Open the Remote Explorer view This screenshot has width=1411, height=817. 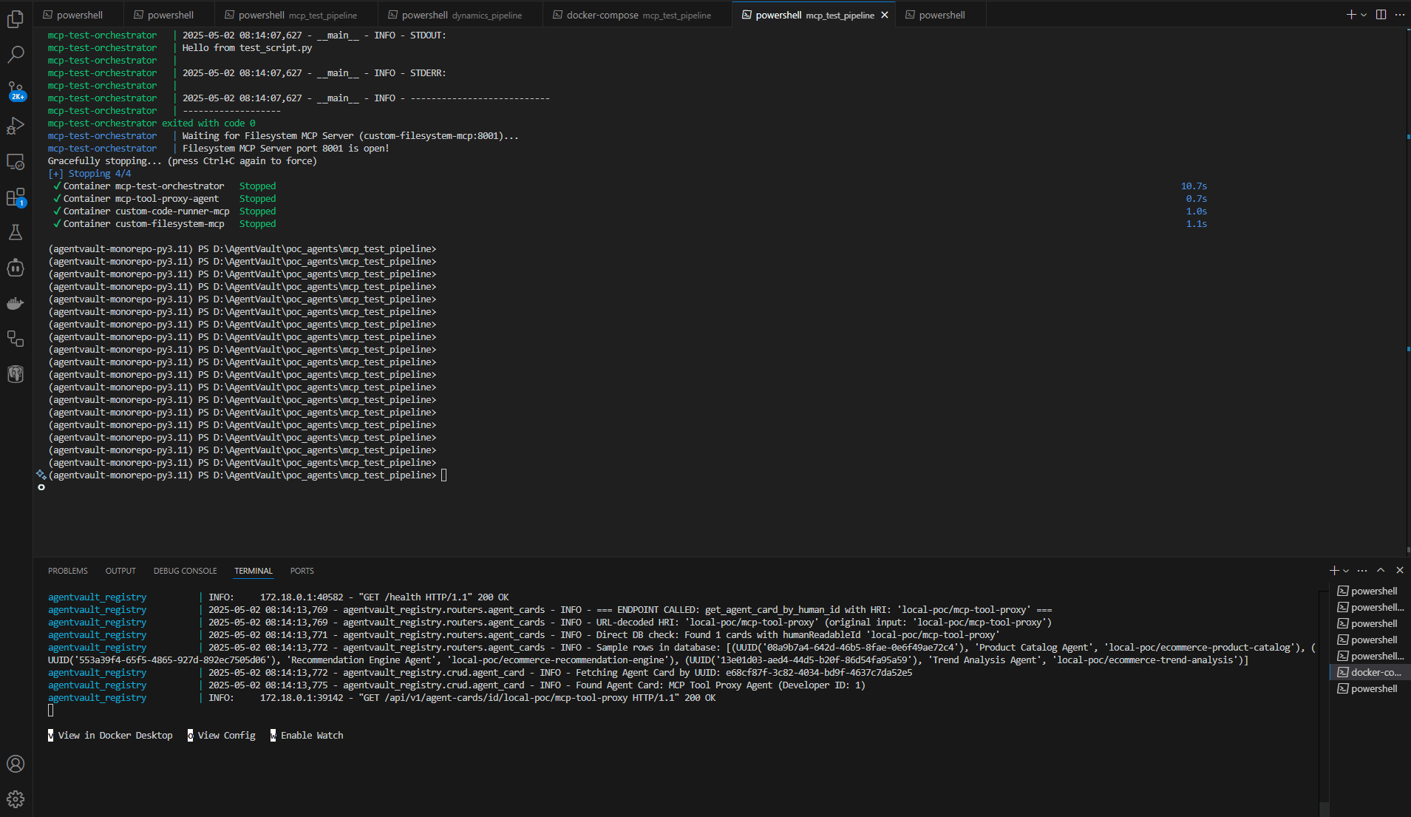click(x=16, y=162)
